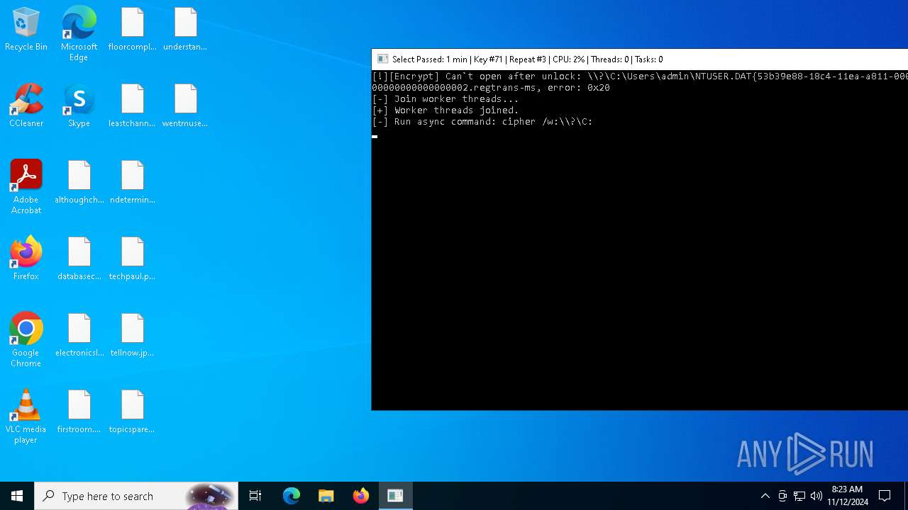Open Skype desktop shortcut
This screenshot has height=510, width=908.
79,106
